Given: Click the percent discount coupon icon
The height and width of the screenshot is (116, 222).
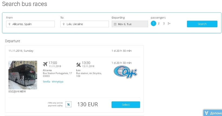Looking at the screenshot, I should [68, 104].
